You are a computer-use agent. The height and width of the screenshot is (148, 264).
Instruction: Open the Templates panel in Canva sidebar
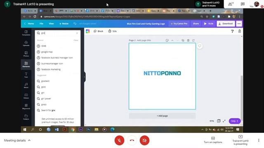(26, 33)
